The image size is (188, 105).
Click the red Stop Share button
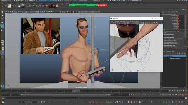pyautogui.click(x=102, y=5)
